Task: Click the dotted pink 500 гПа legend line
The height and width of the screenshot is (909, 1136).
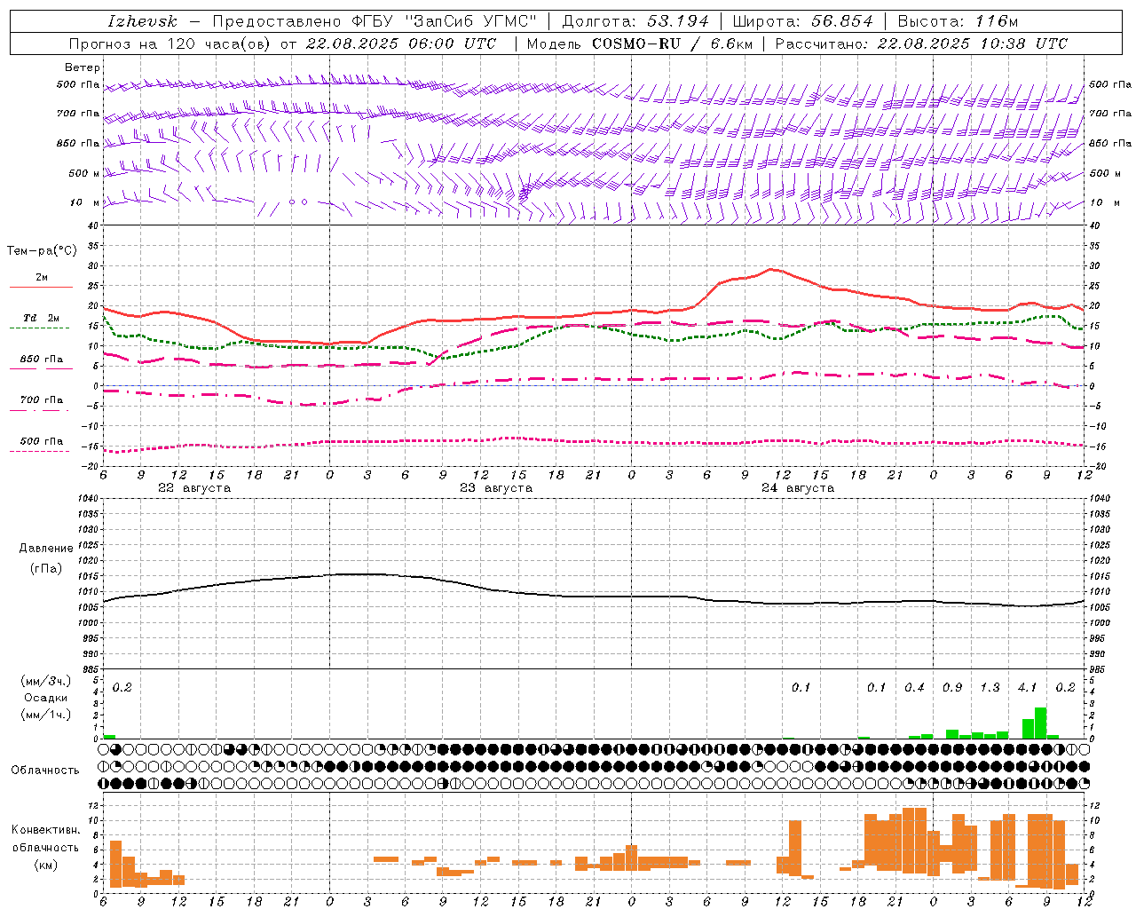Action: pos(39,451)
